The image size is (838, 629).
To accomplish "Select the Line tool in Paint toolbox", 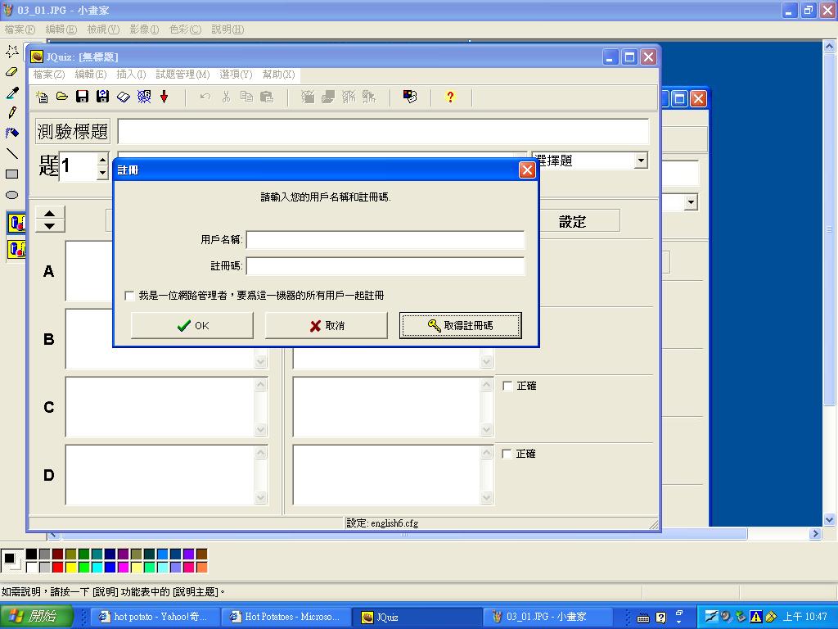I will 12,153.
